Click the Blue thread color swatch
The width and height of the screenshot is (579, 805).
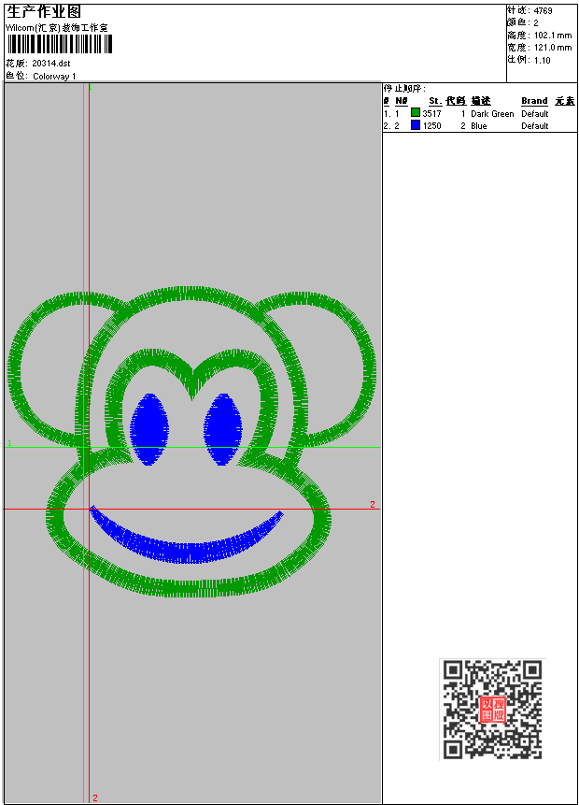tap(416, 124)
